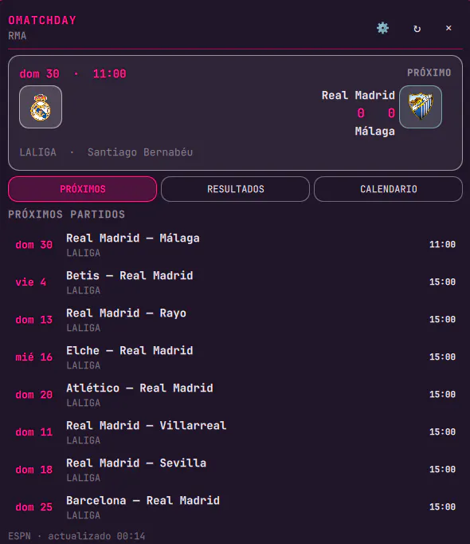Open the Calendario tab

[x=388, y=189]
